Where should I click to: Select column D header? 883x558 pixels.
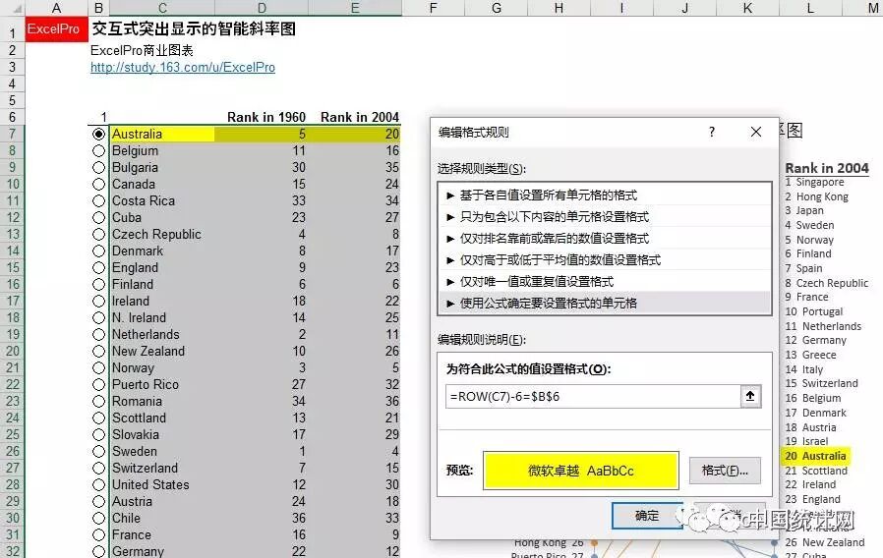click(262, 8)
